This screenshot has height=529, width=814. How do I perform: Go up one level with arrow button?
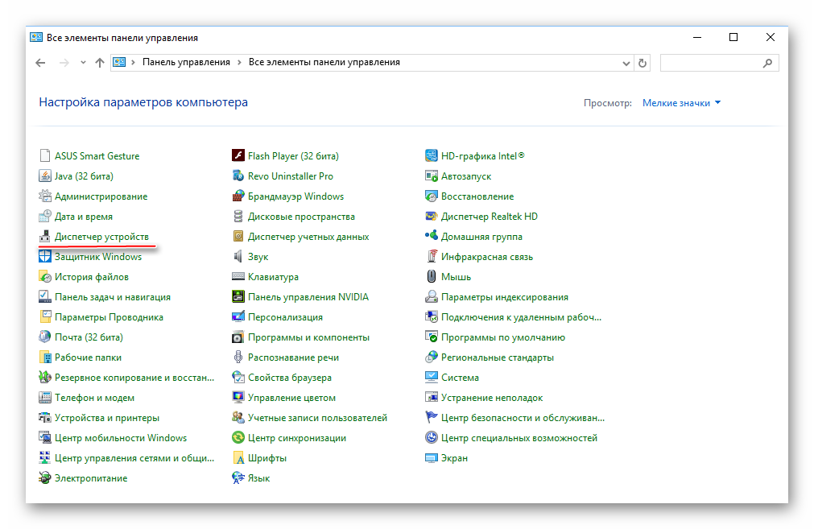100,63
